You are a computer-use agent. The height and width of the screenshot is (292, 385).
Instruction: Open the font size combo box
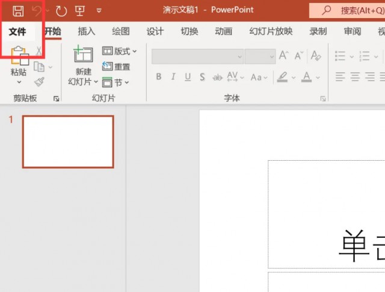[260, 56]
